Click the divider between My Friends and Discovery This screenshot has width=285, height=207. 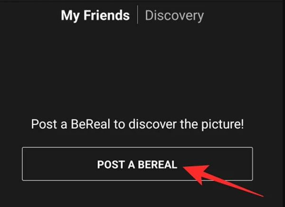137,15
